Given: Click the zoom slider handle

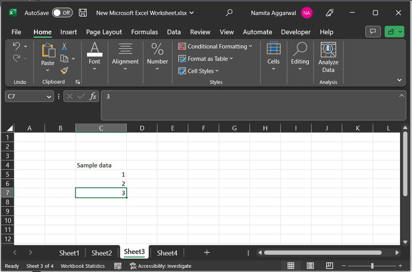Looking at the screenshot, I should (x=372, y=266).
